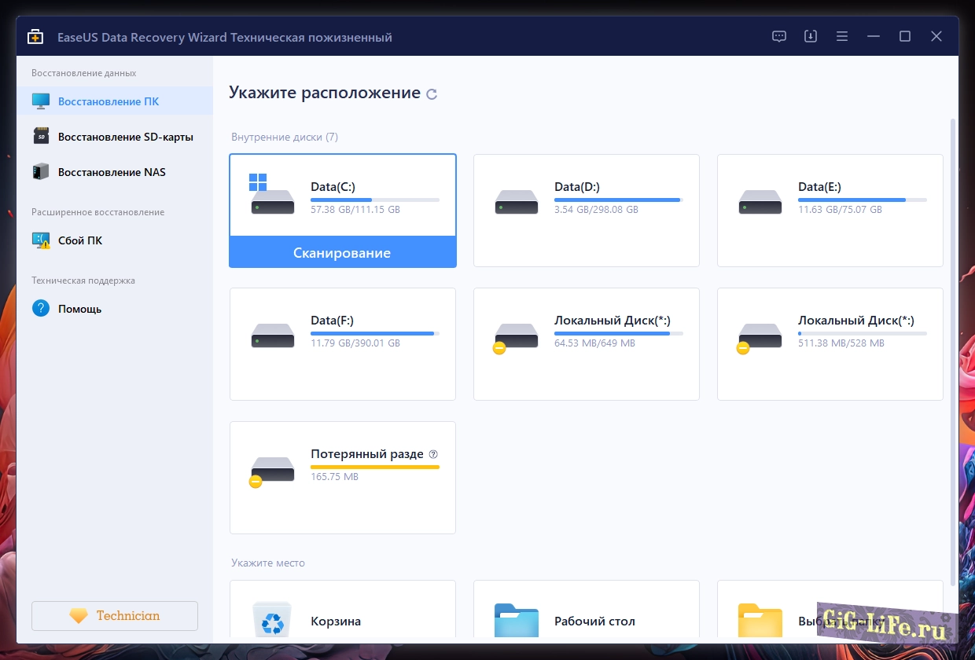Click the EaseUS app logo icon
Viewport: 975px width, 660px height.
click(35, 37)
